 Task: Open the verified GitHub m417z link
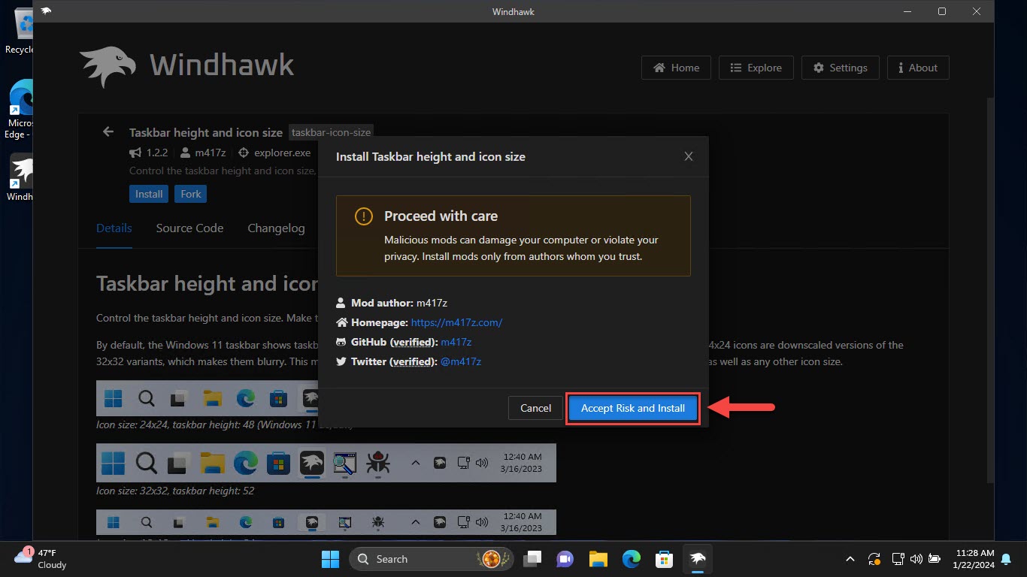[456, 342]
